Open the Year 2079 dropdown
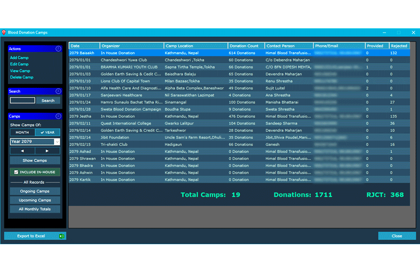Viewport: 420px width, 272px height. (57, 142)
